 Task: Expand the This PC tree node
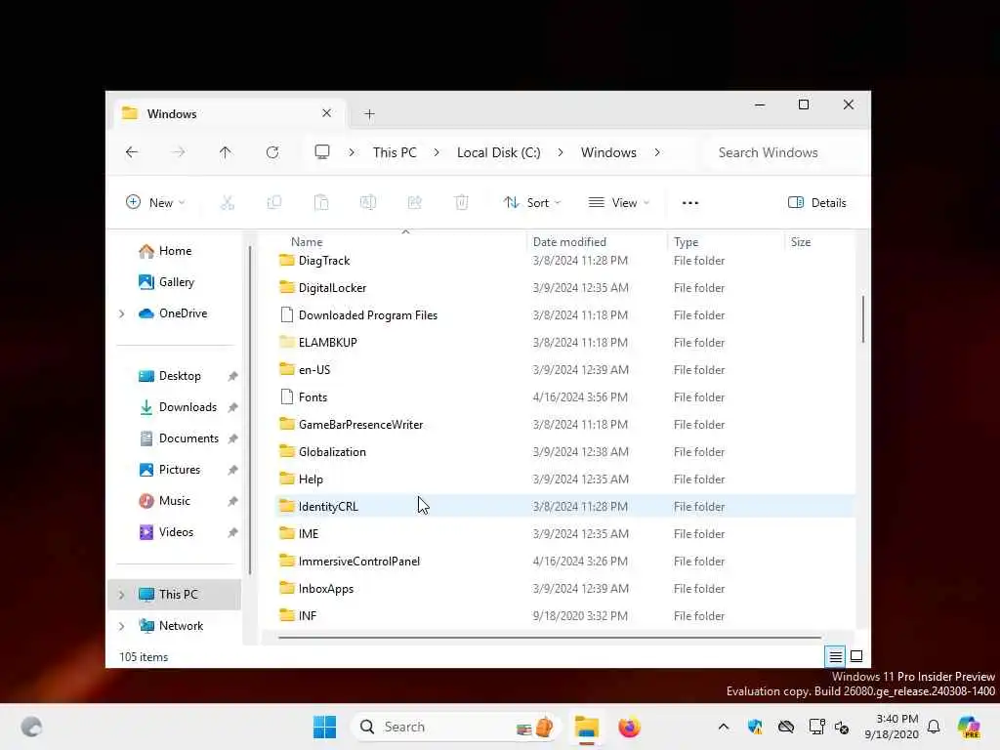(x=122, y=595)
